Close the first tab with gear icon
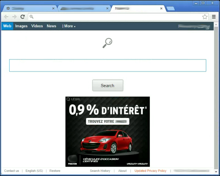 click(53, 8)
